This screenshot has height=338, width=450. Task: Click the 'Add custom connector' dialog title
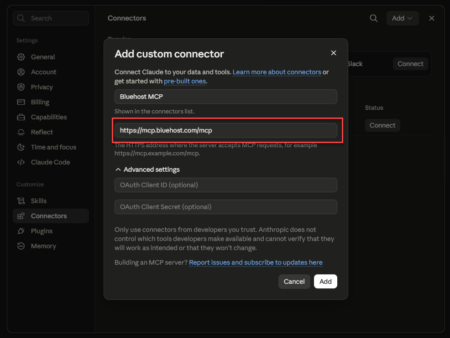[169, 54]
